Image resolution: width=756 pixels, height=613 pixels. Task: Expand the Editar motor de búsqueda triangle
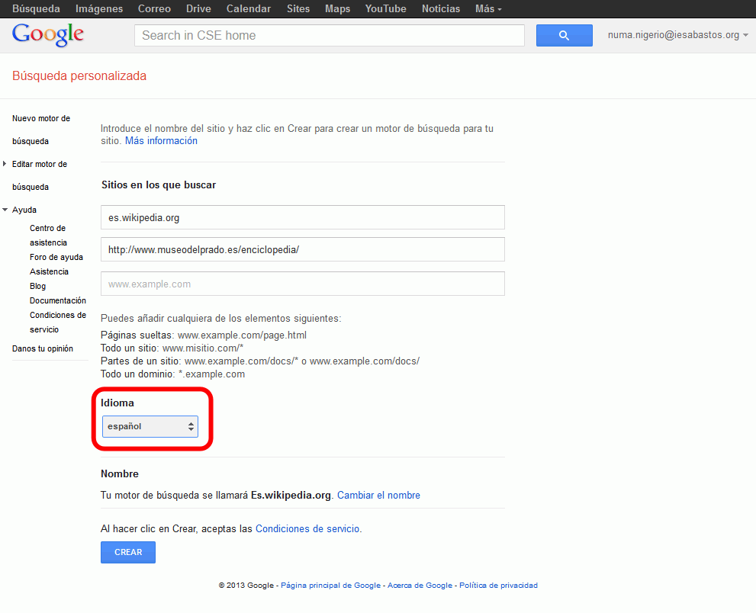pos(5,164)
